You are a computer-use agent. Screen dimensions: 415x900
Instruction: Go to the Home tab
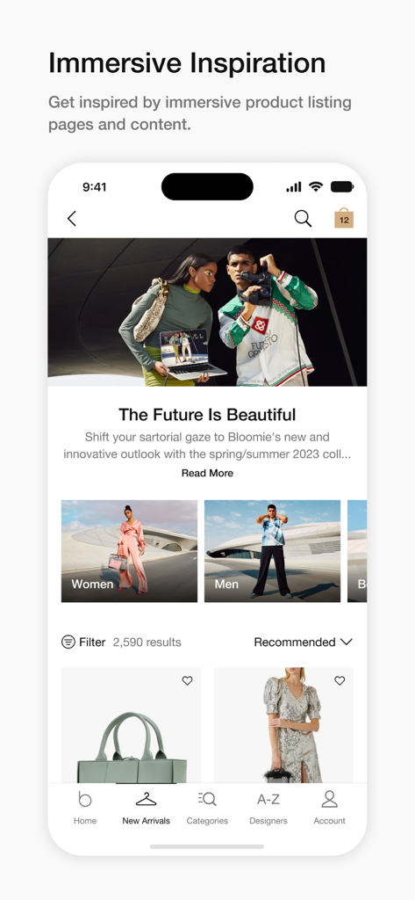click(x=85, y=808)
